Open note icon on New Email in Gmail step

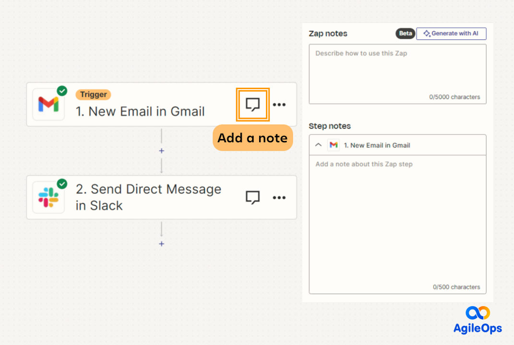click(252, 104)
